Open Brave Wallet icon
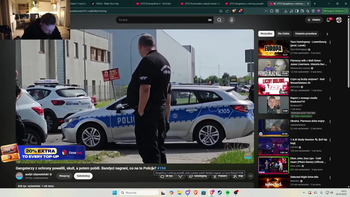 pyautogui.click(x=302, y=11)
